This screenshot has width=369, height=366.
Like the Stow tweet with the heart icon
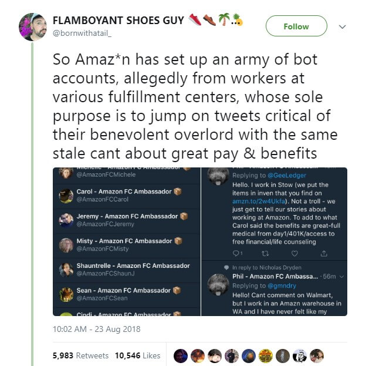coord(295,253)
